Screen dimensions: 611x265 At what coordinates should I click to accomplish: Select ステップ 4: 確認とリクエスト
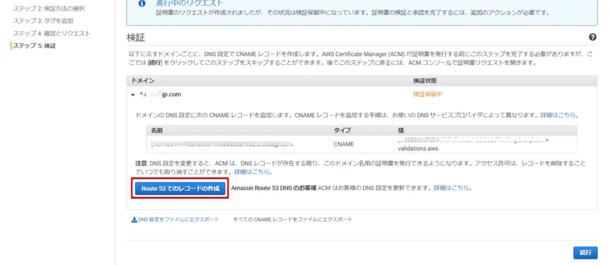pyautogui.click(x=52, y=34)
